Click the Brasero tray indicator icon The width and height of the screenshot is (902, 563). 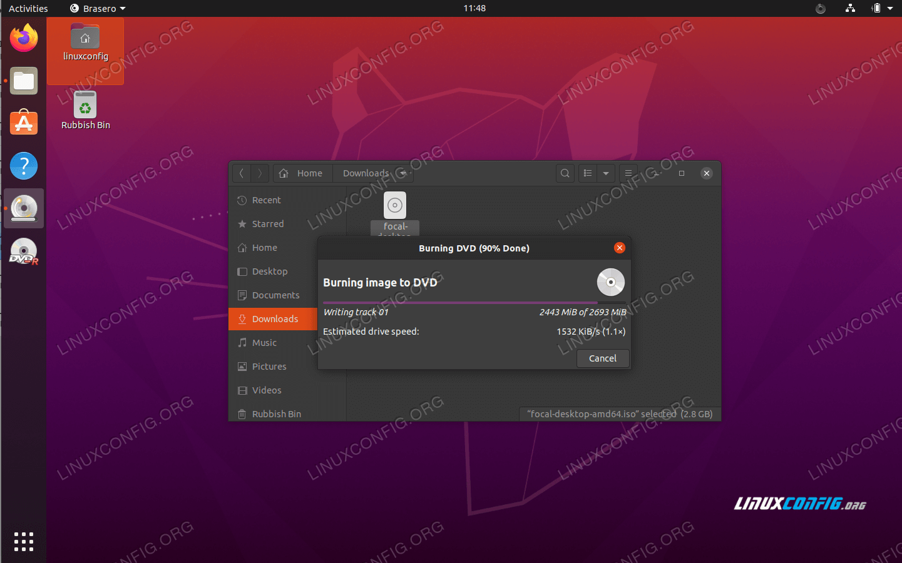pyautogui.click(x=821, y=8)
